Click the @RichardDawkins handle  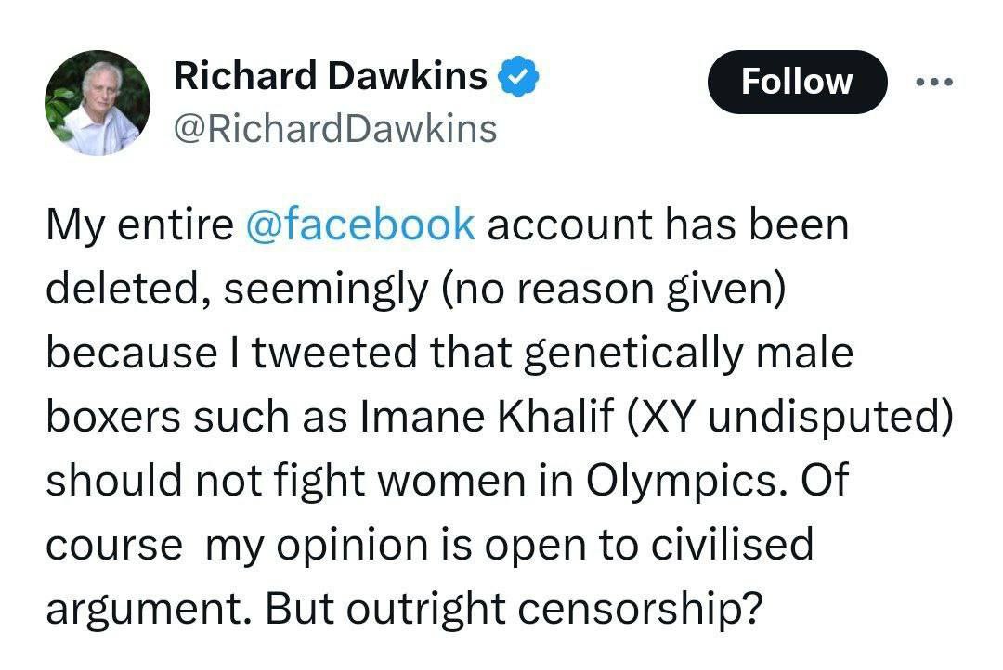pos(335,129)
